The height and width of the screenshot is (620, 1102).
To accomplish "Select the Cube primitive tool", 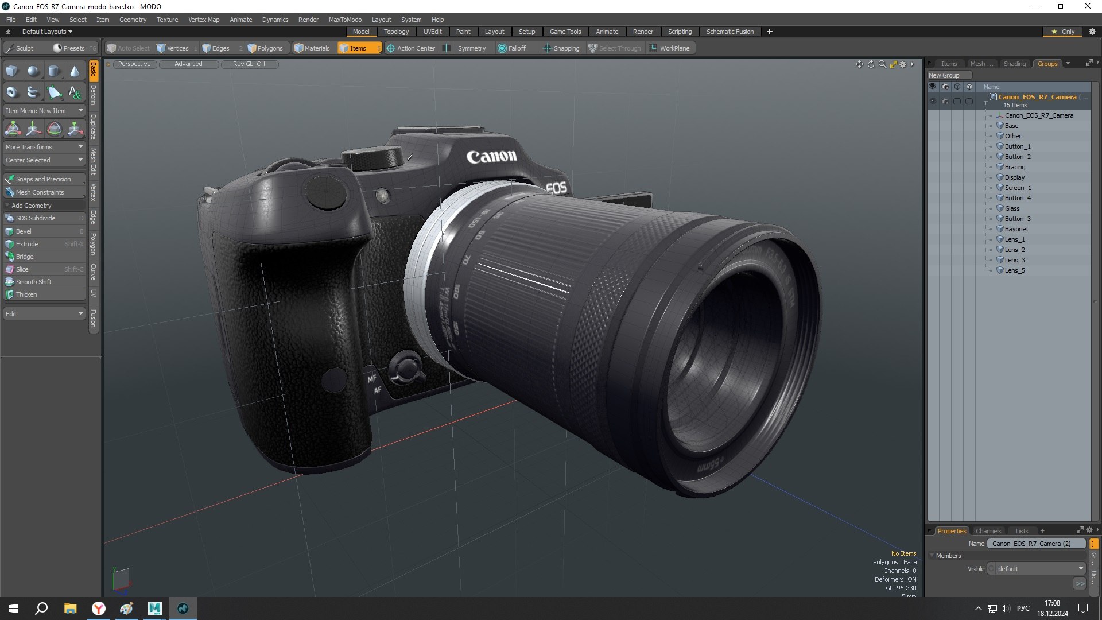I will [12, 71].
